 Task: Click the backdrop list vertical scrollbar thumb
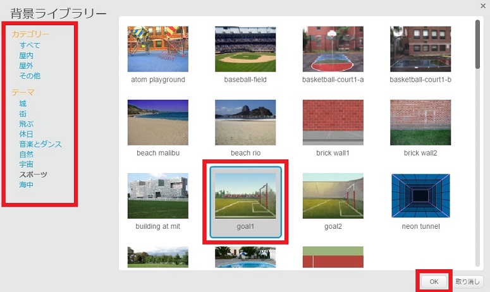(477, 44)
